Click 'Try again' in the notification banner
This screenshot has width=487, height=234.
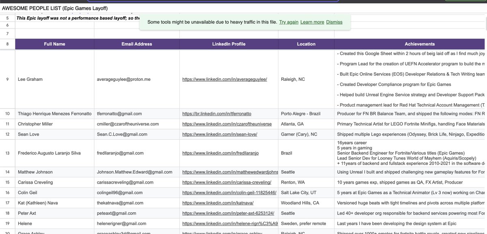pyautogui.click(x=289, y=22)
